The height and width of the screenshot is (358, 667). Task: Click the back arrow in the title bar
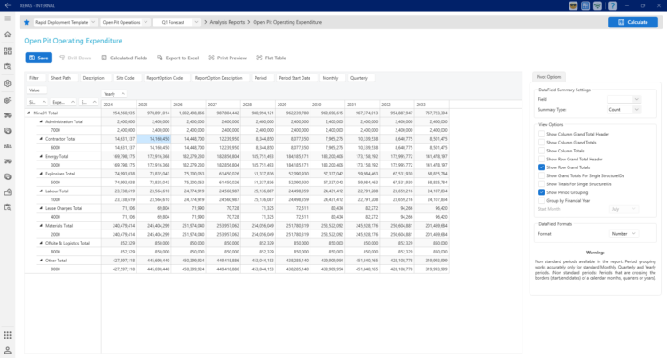(8, 5)
